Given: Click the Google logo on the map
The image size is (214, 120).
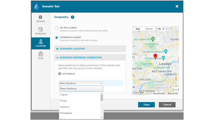Looking at the screenshot, I should click(138, 93).
